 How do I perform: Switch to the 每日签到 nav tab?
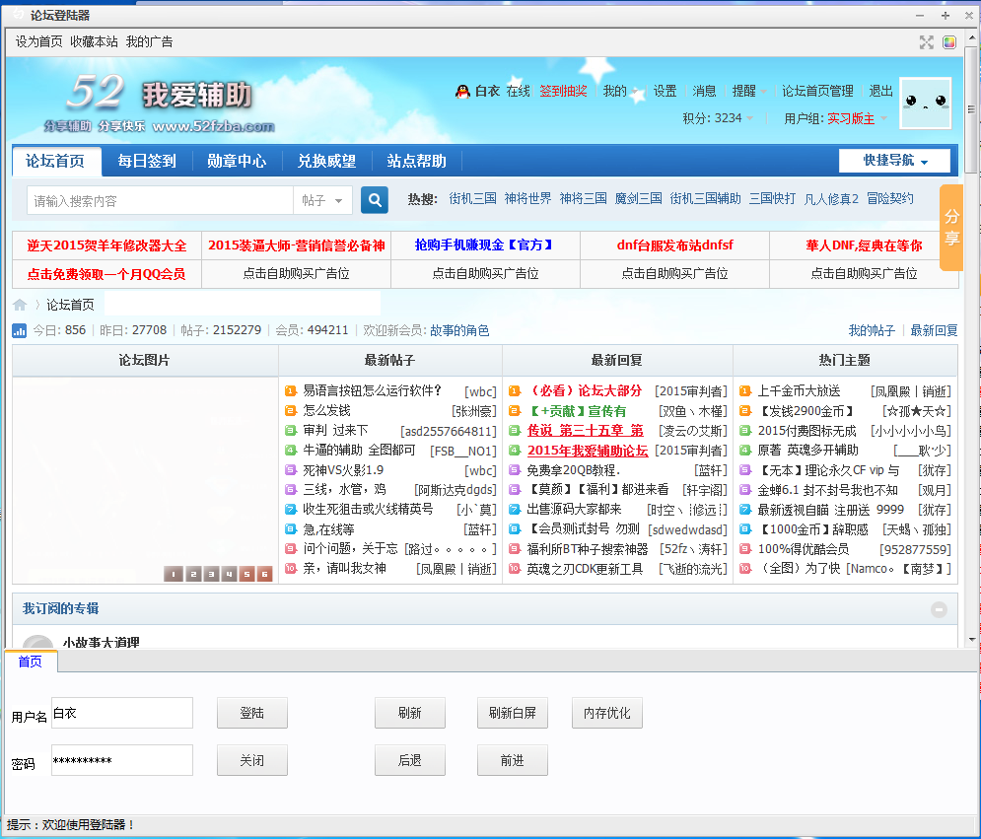tap(147, 161)
